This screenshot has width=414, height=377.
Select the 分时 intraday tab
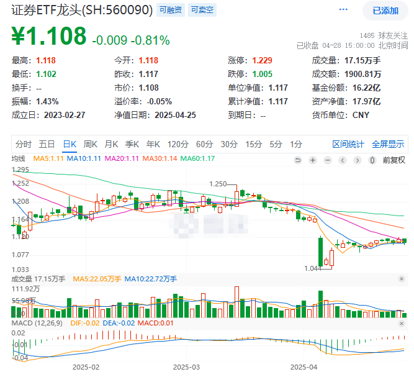pos(24,144)
